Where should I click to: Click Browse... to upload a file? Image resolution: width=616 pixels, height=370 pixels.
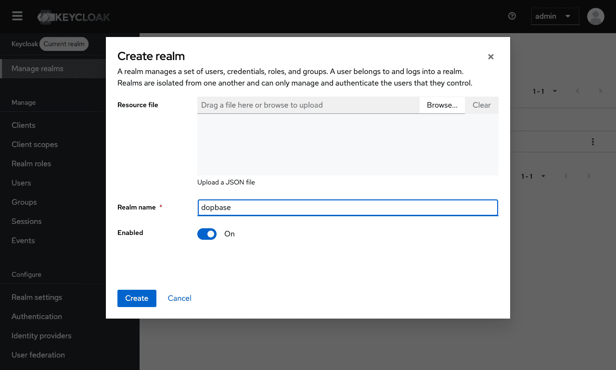(x=442, y=105)
